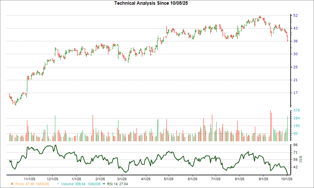Click the 36 price axis label
Viewport: 314px width, 188px height.
tap(295, 41)
